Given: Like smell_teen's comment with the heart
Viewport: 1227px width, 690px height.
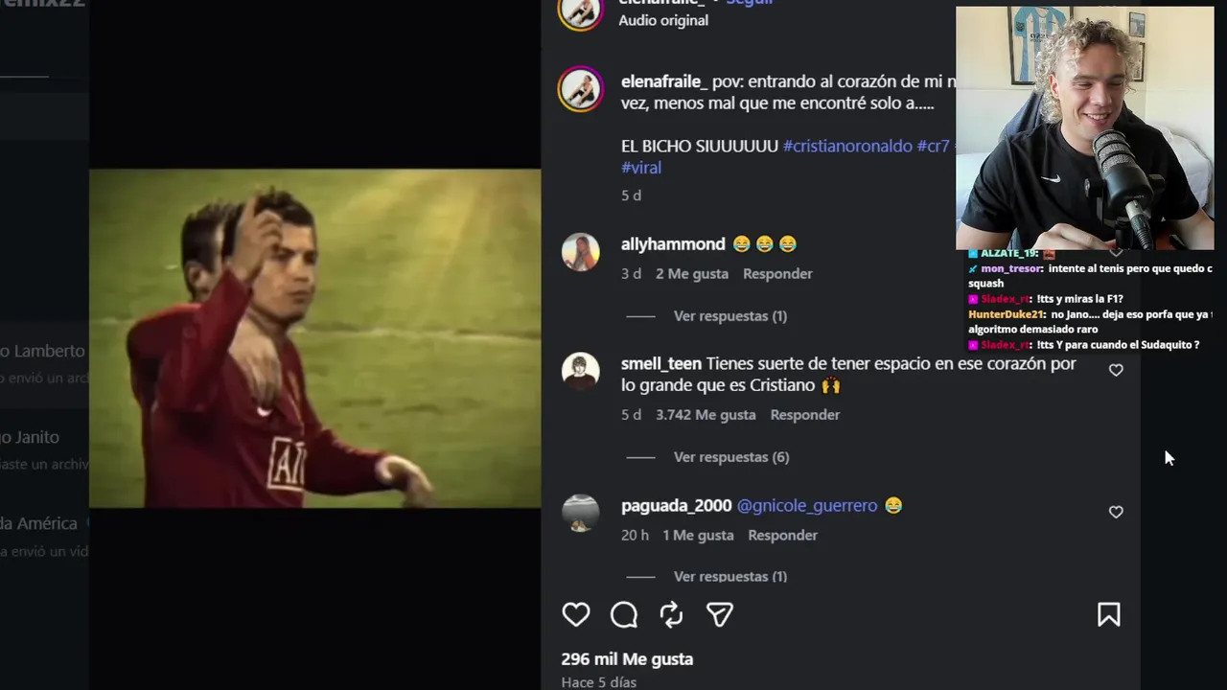Looking at the screenshot, I should tap(1116, 370).
